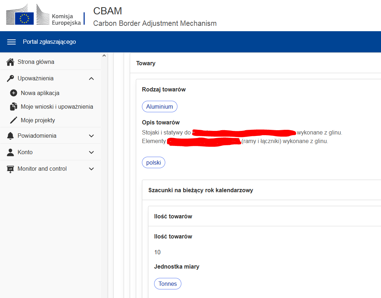Click the polski language chip
Image resolution: width=381 pixels, height=298 pixels.
[153, 162]
